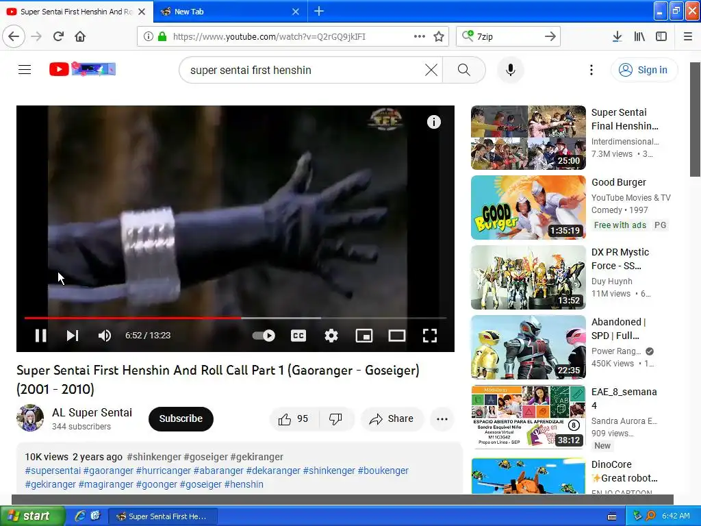Launch Internet Explorer quick launch icon
The width and height of the screenshot is (701, 526).
coord(81,516)
